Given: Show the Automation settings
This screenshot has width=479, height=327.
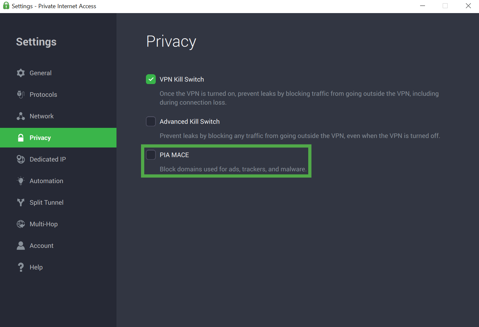Looking at the screenshot, I should click(x=58, y=181).
